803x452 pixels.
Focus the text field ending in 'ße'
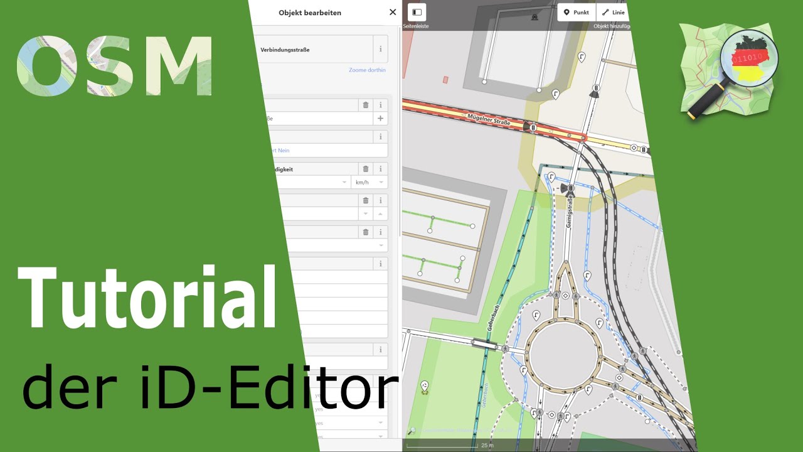pyautogui.click(x=320, y=118)
